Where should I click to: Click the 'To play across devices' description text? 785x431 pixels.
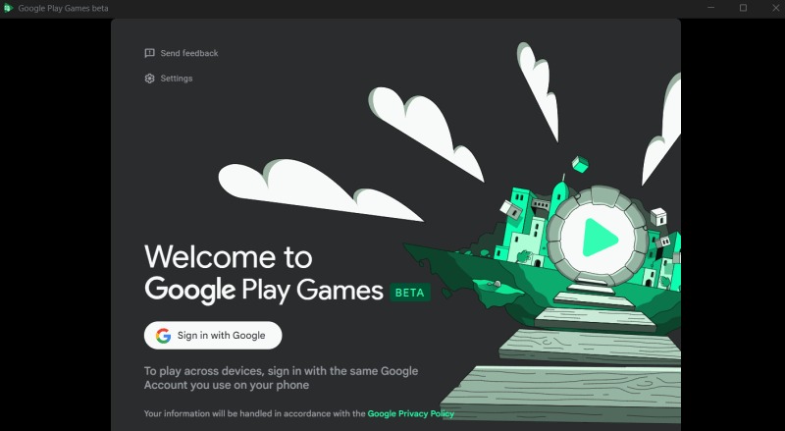281,378
